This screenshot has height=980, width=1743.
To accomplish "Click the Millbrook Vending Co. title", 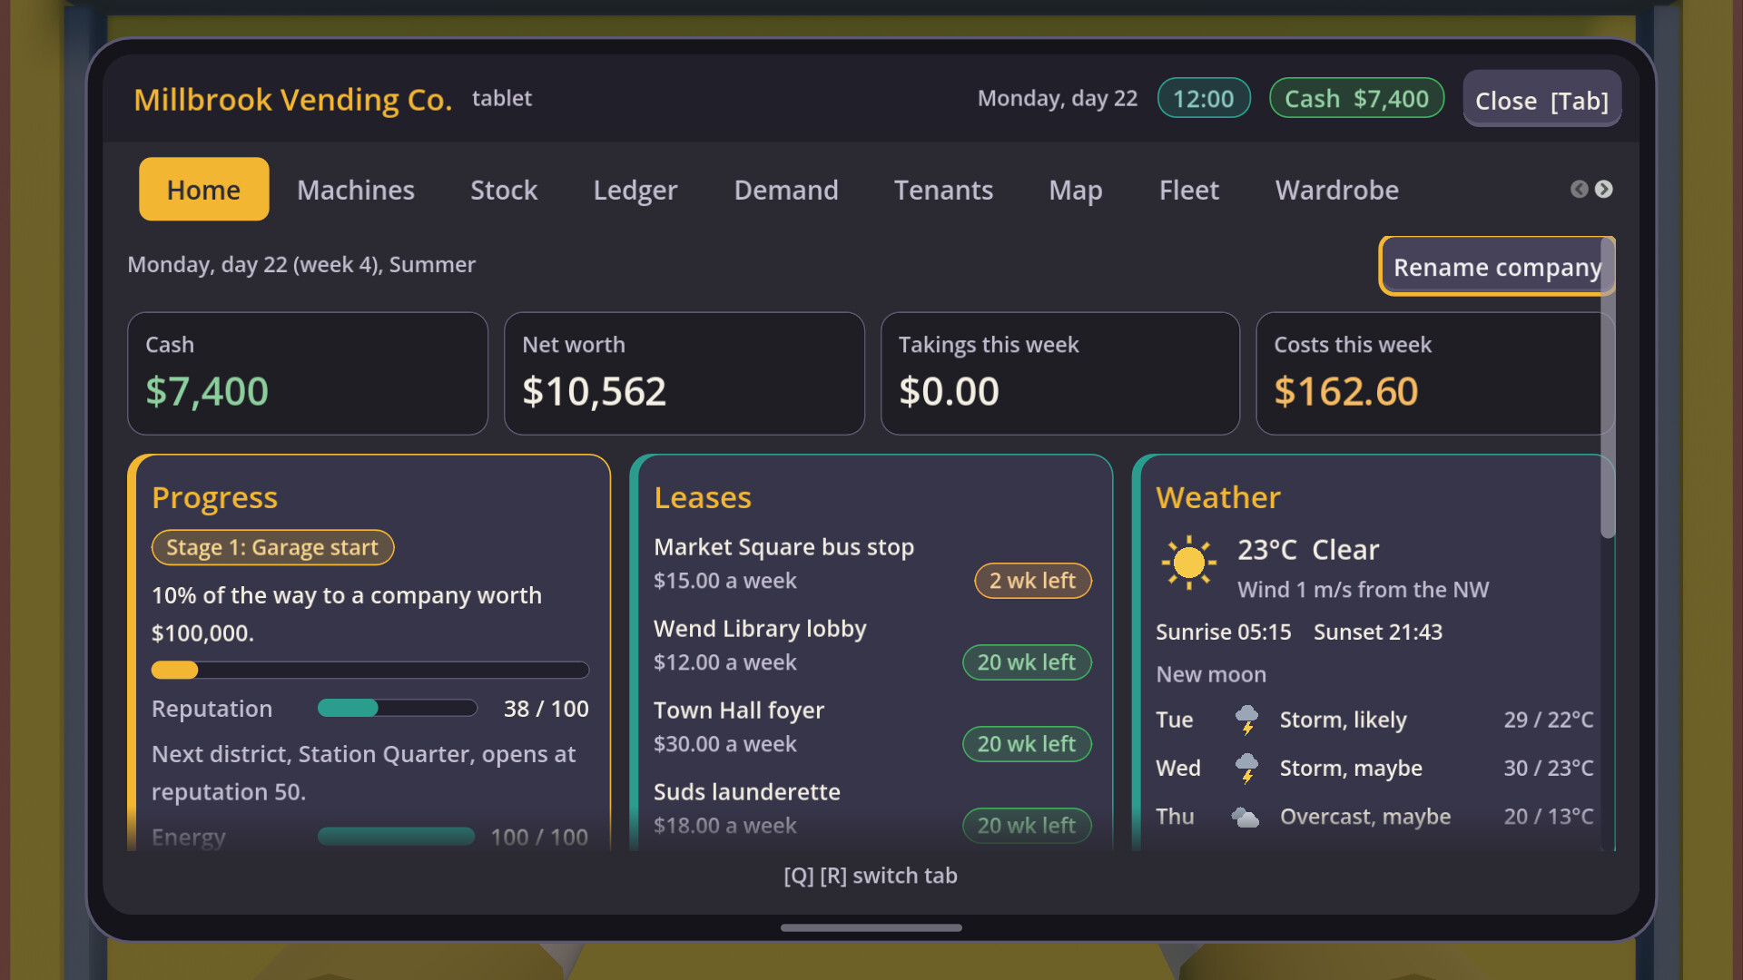I will [292, 99].
